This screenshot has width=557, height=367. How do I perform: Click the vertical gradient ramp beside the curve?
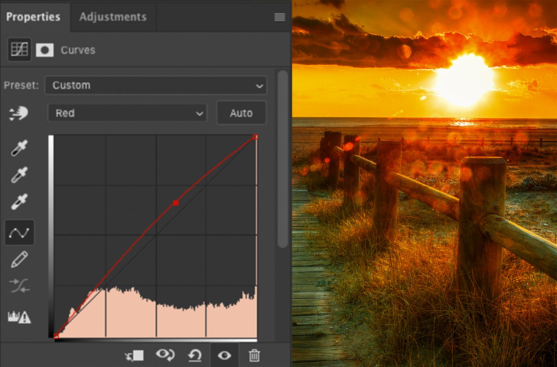tap(51, 234)
